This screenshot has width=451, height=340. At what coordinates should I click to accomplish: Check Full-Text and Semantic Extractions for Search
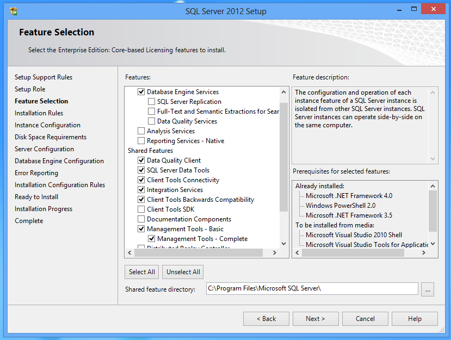(151, 112)
